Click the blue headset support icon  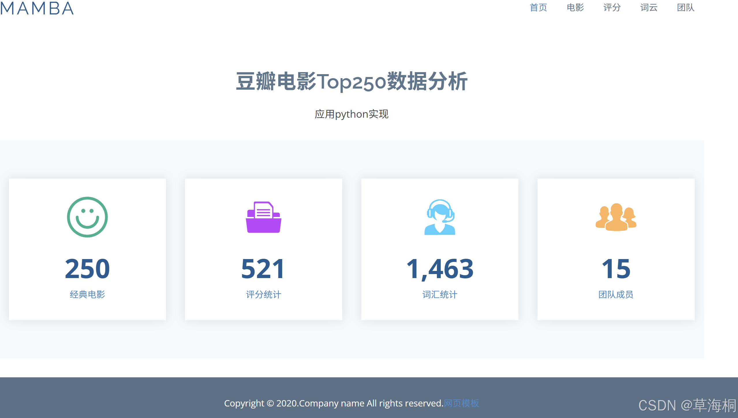pos(440,217)
